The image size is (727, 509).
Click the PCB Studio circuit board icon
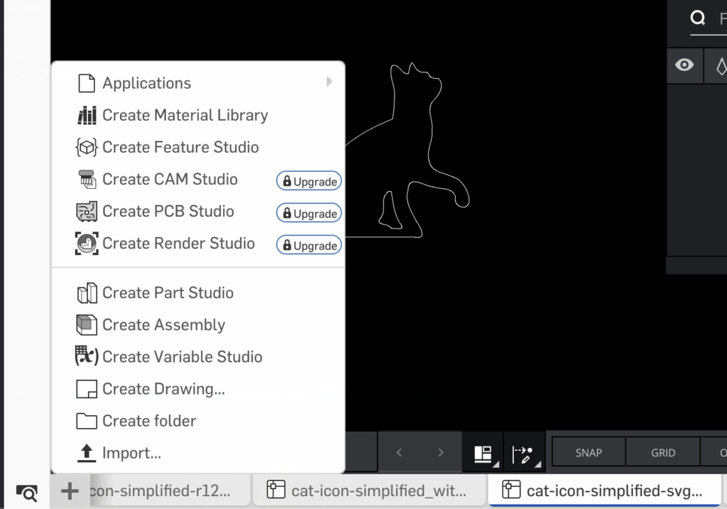[x=86, y=212]
